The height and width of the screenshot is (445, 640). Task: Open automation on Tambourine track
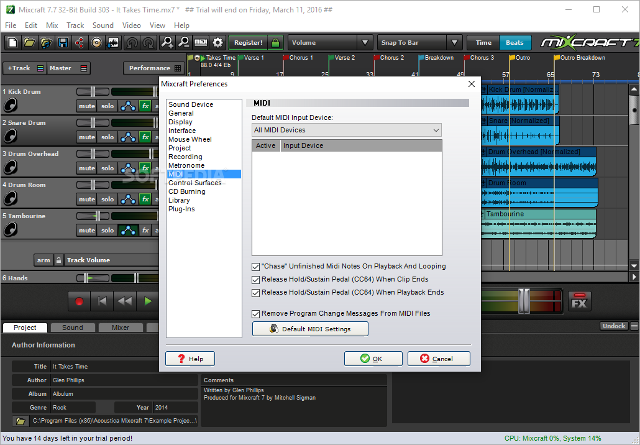128,230
